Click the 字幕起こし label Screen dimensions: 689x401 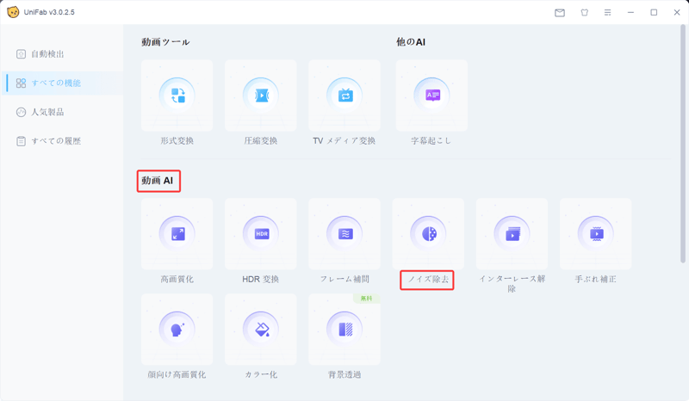[x=431, y=140]
